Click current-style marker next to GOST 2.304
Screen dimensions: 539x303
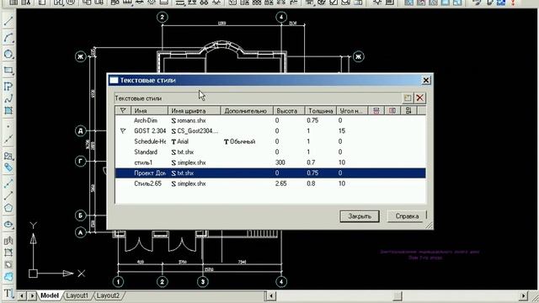[x=123, y=131]
